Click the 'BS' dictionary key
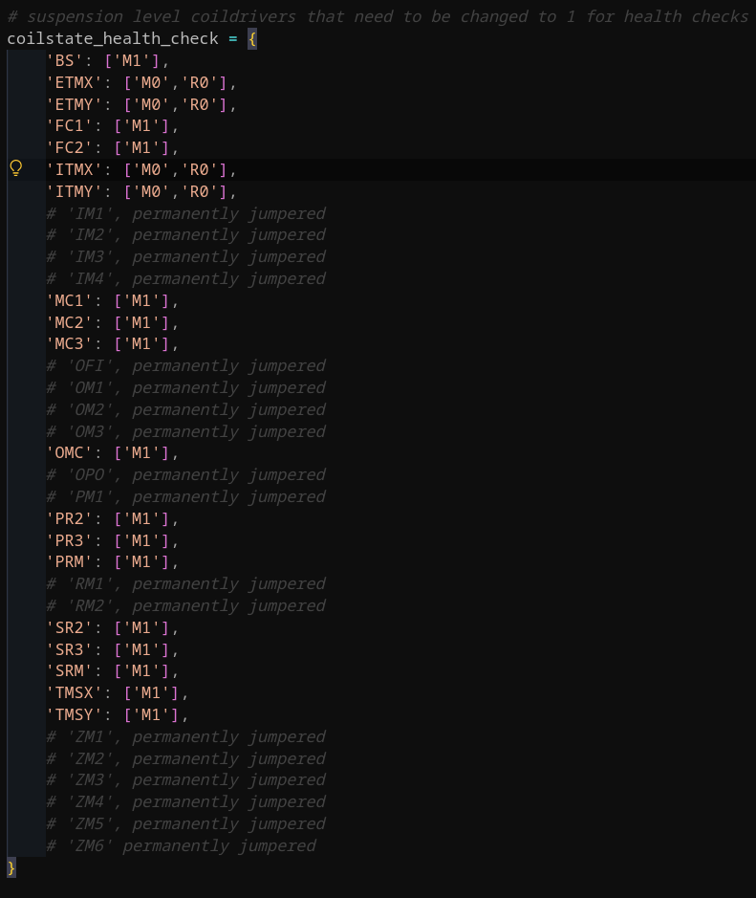The height and width of the screenshot is (898, 756). pos(65,60)
